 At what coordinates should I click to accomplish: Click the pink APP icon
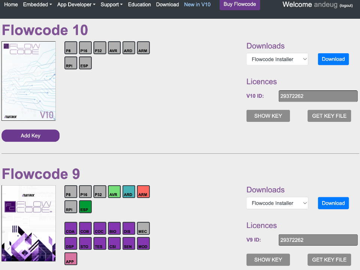71,259
